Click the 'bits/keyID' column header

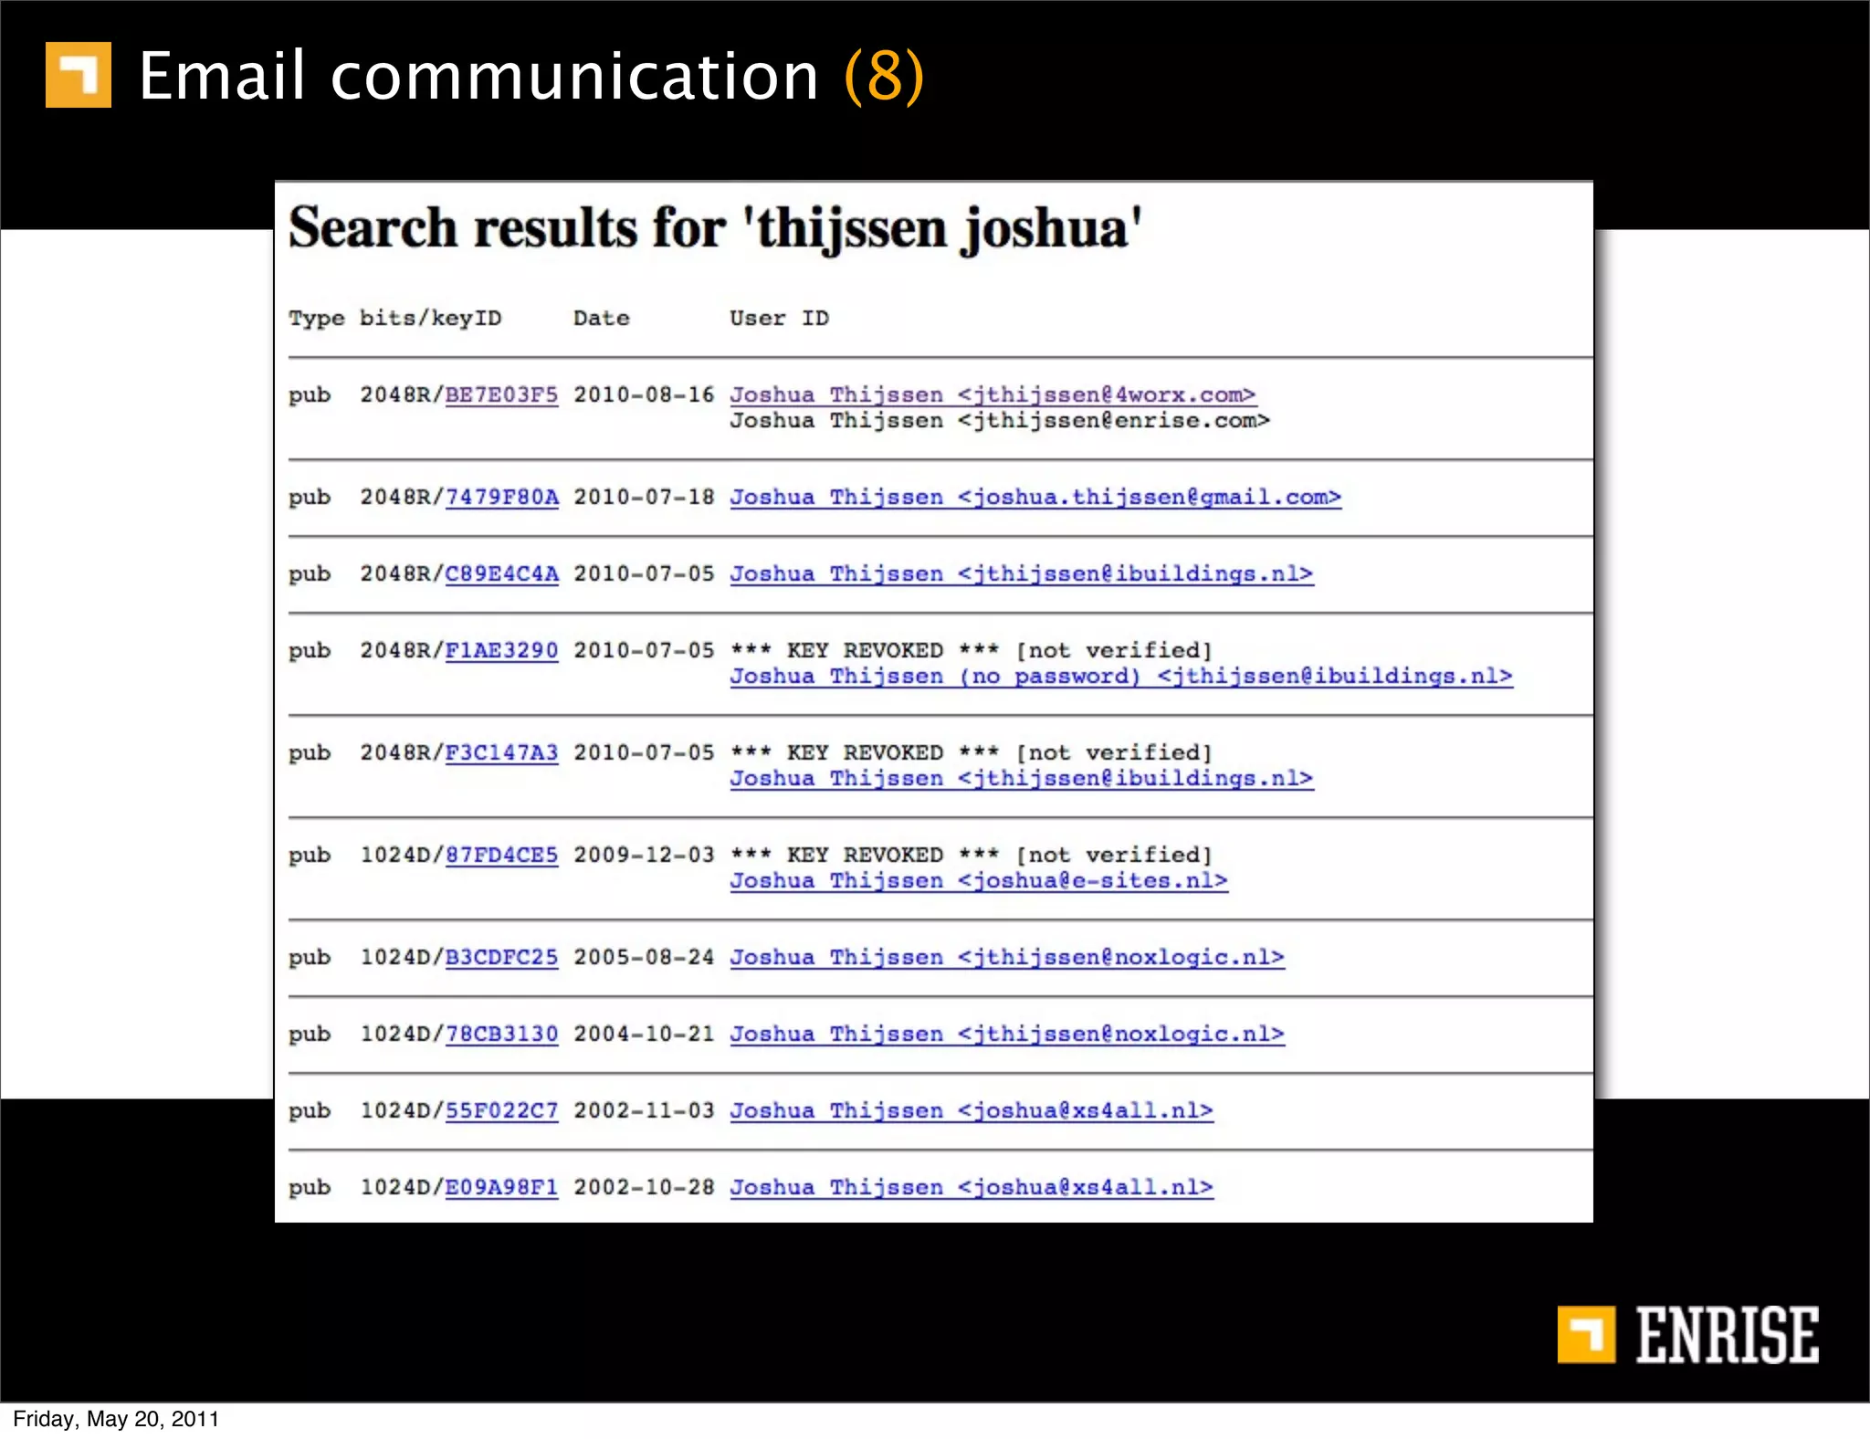tap(430, 318)
